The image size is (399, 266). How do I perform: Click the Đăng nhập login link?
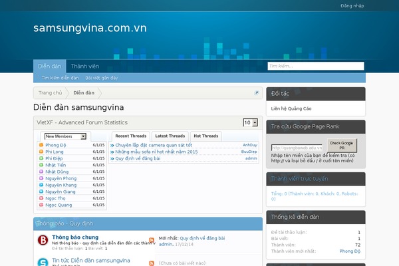[x=352, y=5]
